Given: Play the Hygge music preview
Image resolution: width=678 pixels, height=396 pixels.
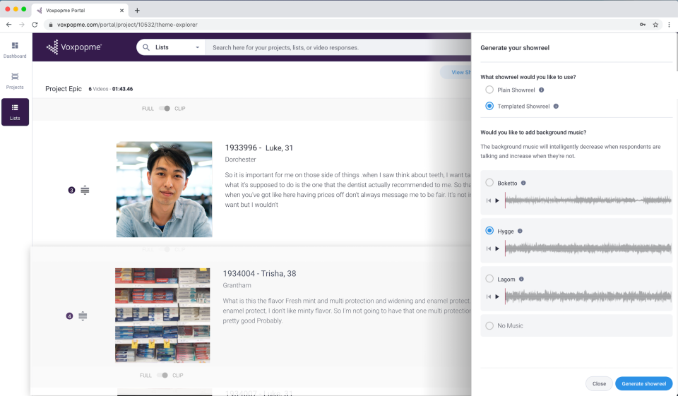Looking at the screenshot, I should click(x=497, y=248).
